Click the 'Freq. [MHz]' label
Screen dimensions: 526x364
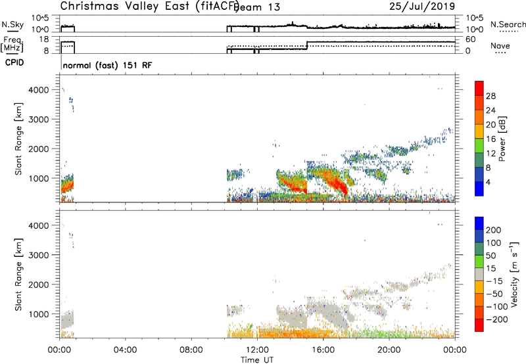coord(12,44)
